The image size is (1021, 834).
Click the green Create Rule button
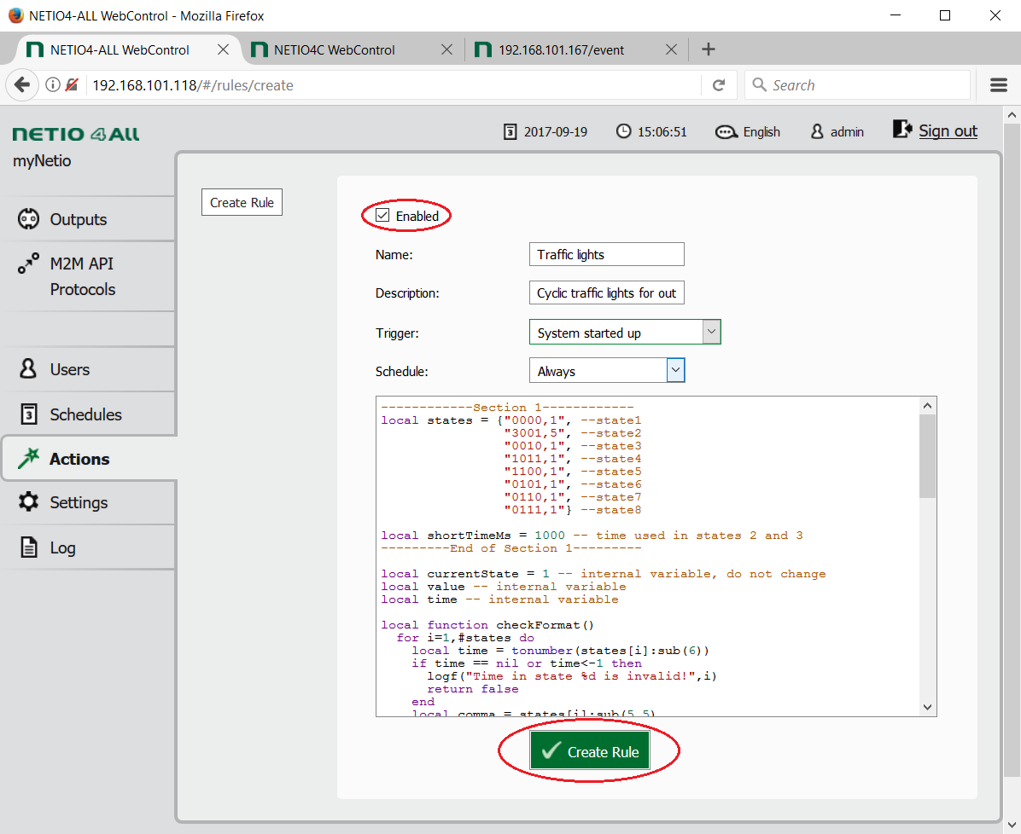click(x=590, y=751)
